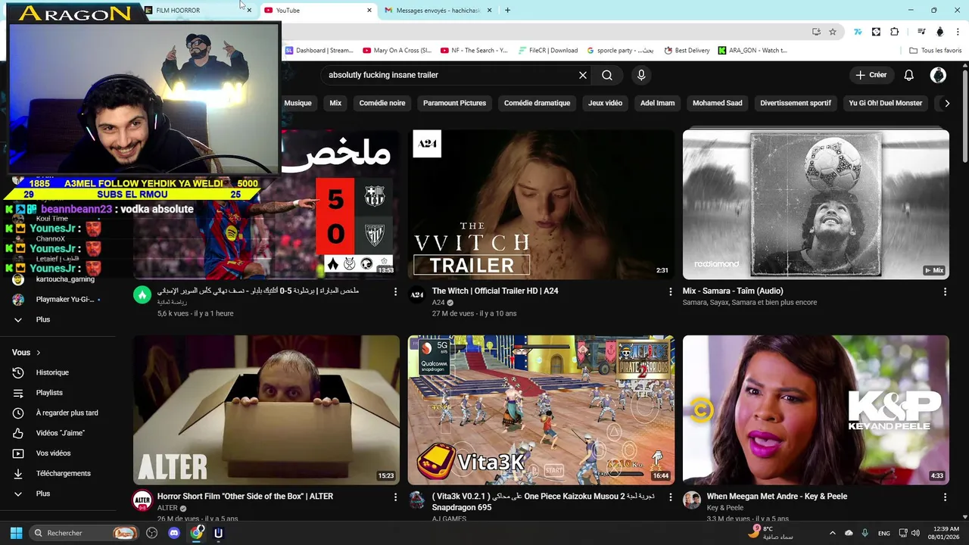The width and height of the screenshot is (969, 545).
Task: Click the taskbar volume icon
Action: (915, 533)
